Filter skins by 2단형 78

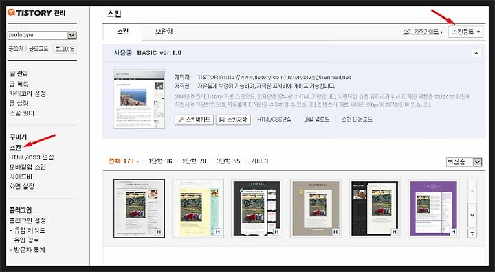click(x=194, y=161)
